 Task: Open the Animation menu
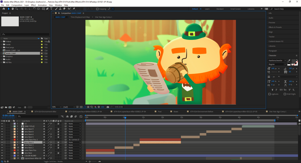pos(42,5)
